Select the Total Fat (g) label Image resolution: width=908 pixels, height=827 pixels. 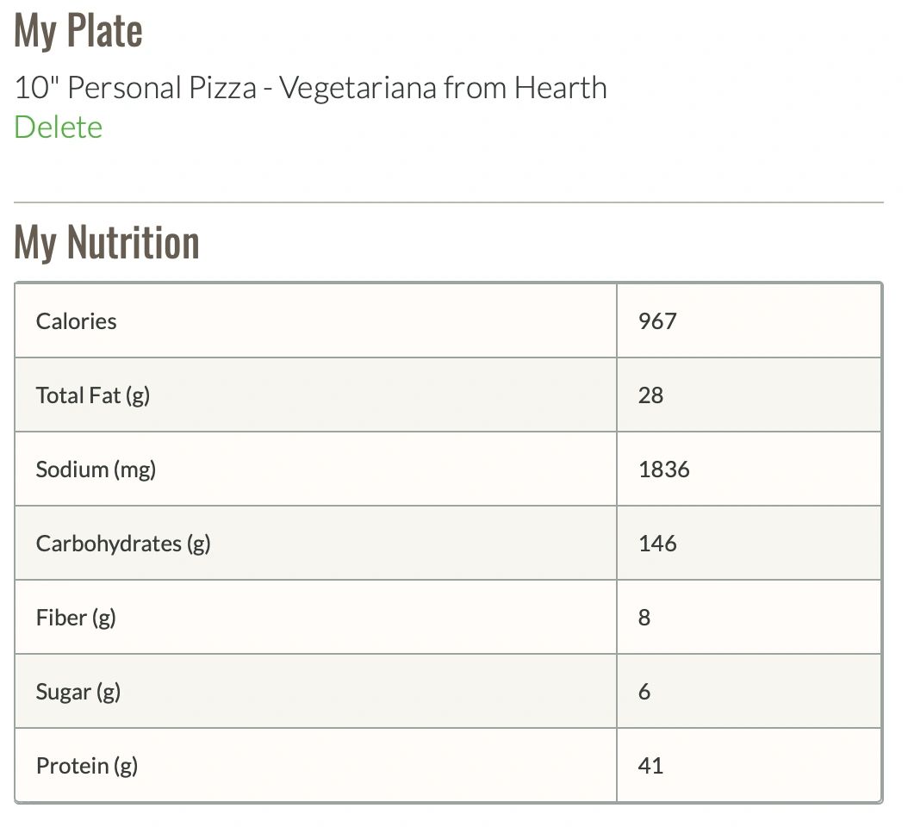click(93, 395)
